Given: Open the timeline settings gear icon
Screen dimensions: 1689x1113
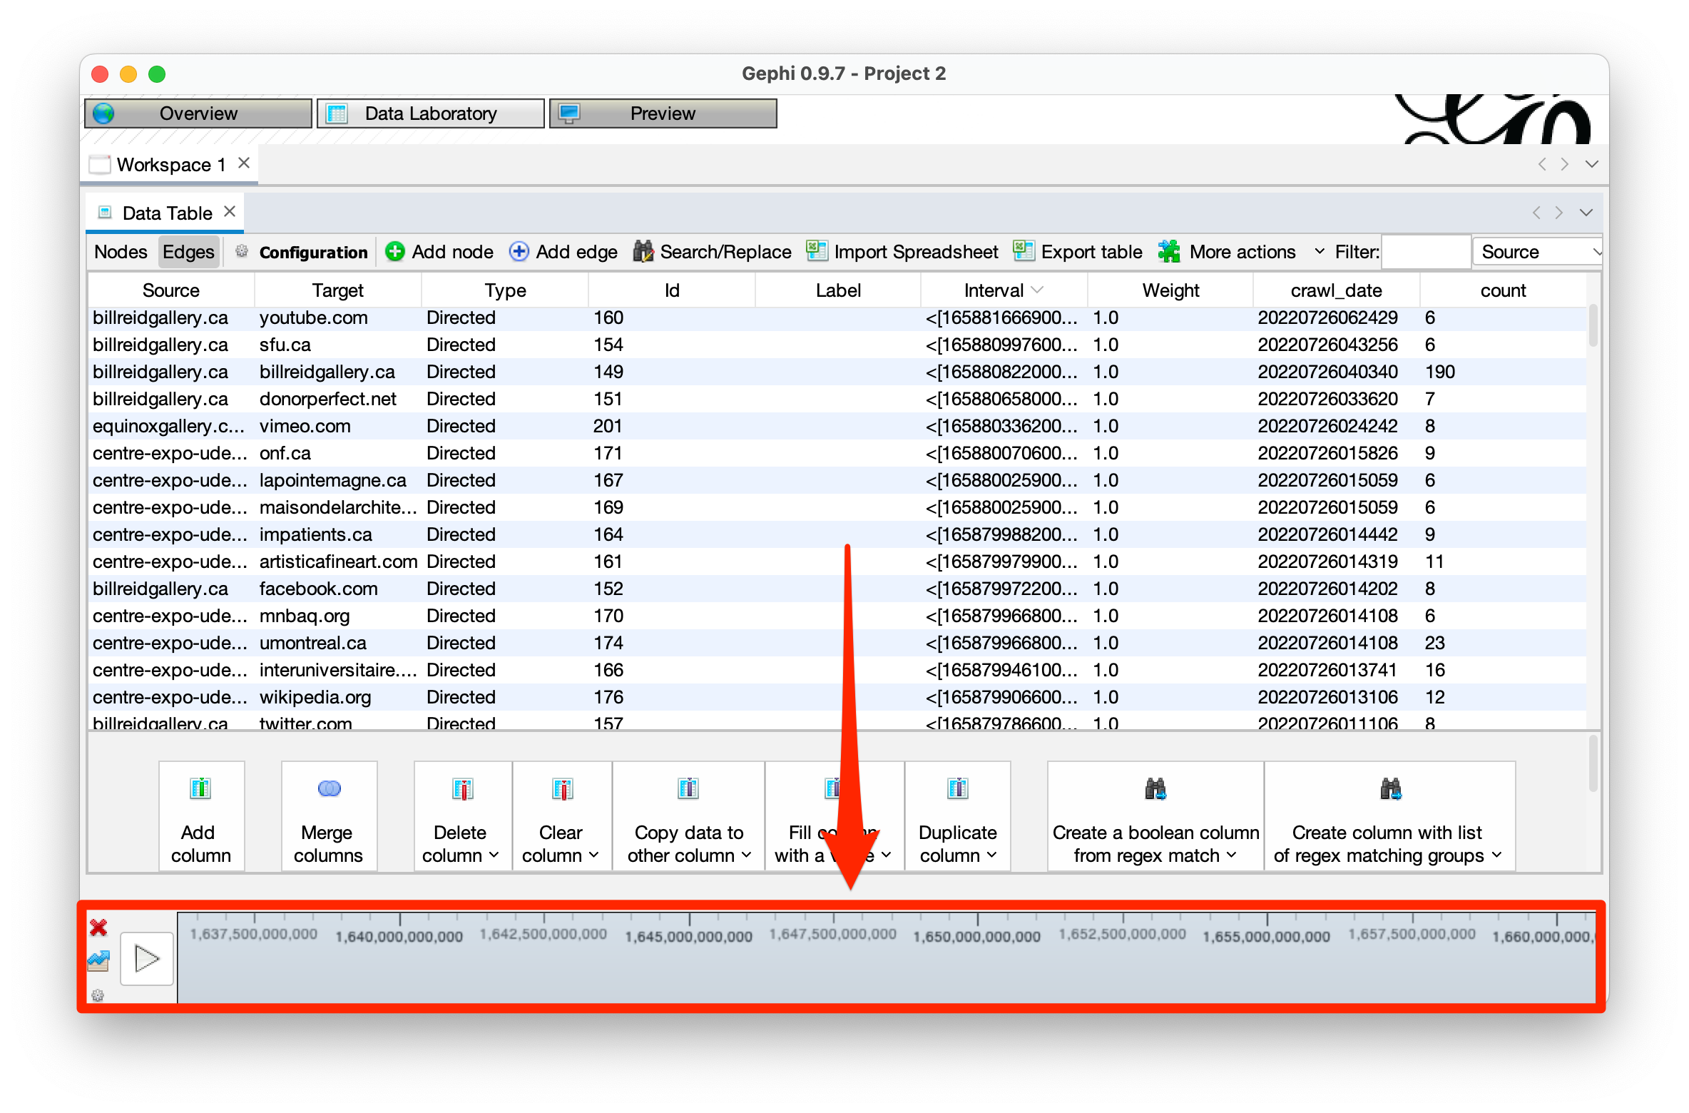Looking at the screenshot, I should point(98,995).
